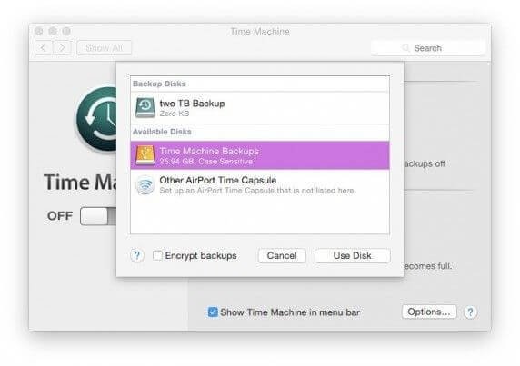Viewport: 520px width, 366px height.
Task: Click the Use Disk button
Action: point(352,256)
